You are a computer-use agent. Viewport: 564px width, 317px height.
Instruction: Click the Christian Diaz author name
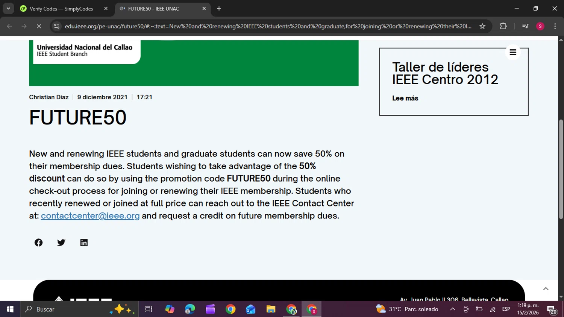(49, 97)
